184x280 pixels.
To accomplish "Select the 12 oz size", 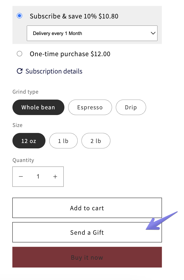I will (x=29, y=141).
